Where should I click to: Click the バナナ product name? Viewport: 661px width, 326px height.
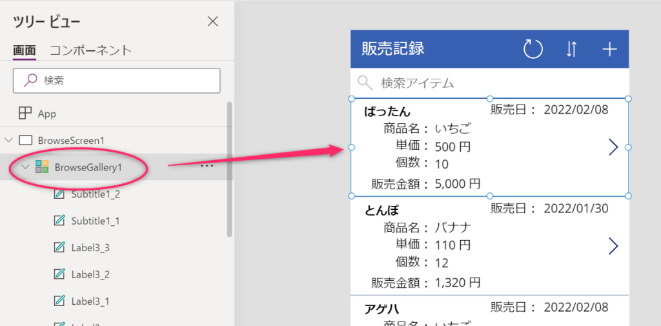(453, 228)
